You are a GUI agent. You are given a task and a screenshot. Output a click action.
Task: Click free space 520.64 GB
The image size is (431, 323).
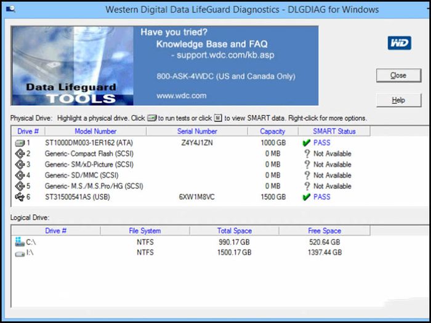click(324, 242)
